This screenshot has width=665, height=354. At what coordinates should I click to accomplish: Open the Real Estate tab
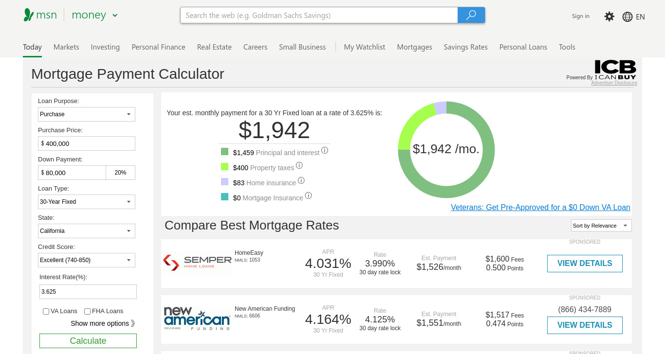click(214, 47)
